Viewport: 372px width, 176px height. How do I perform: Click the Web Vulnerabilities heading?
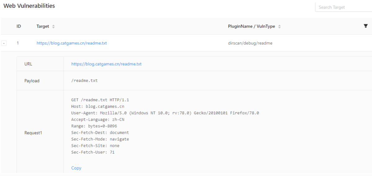coord(29,6)
